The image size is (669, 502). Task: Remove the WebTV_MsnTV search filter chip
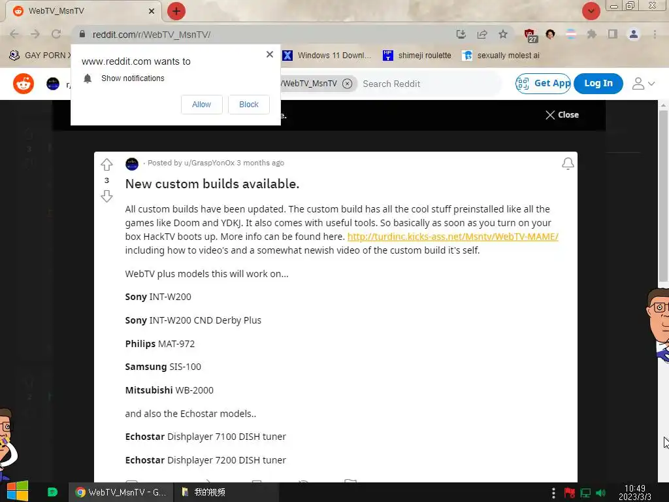point(348,84)
